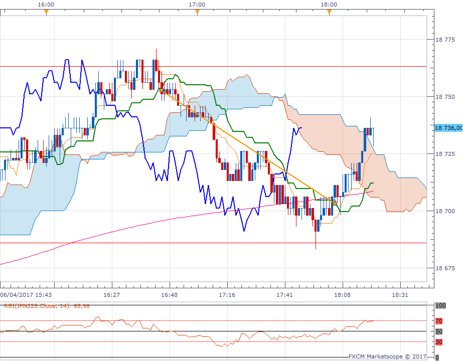Click the 18:00 top time label
The height and width of the screenshot is (361, 463).
[x=329, y=5]
